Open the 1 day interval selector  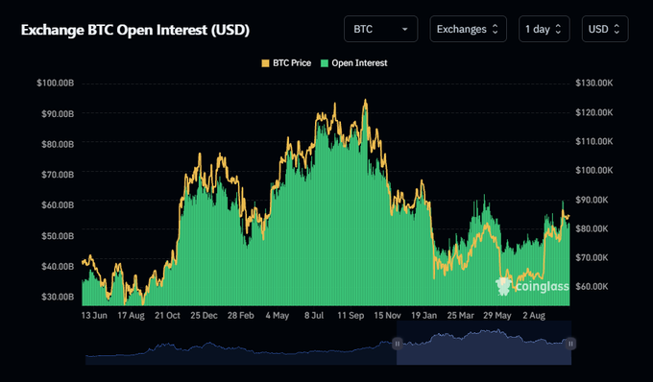tap(544, 29)
